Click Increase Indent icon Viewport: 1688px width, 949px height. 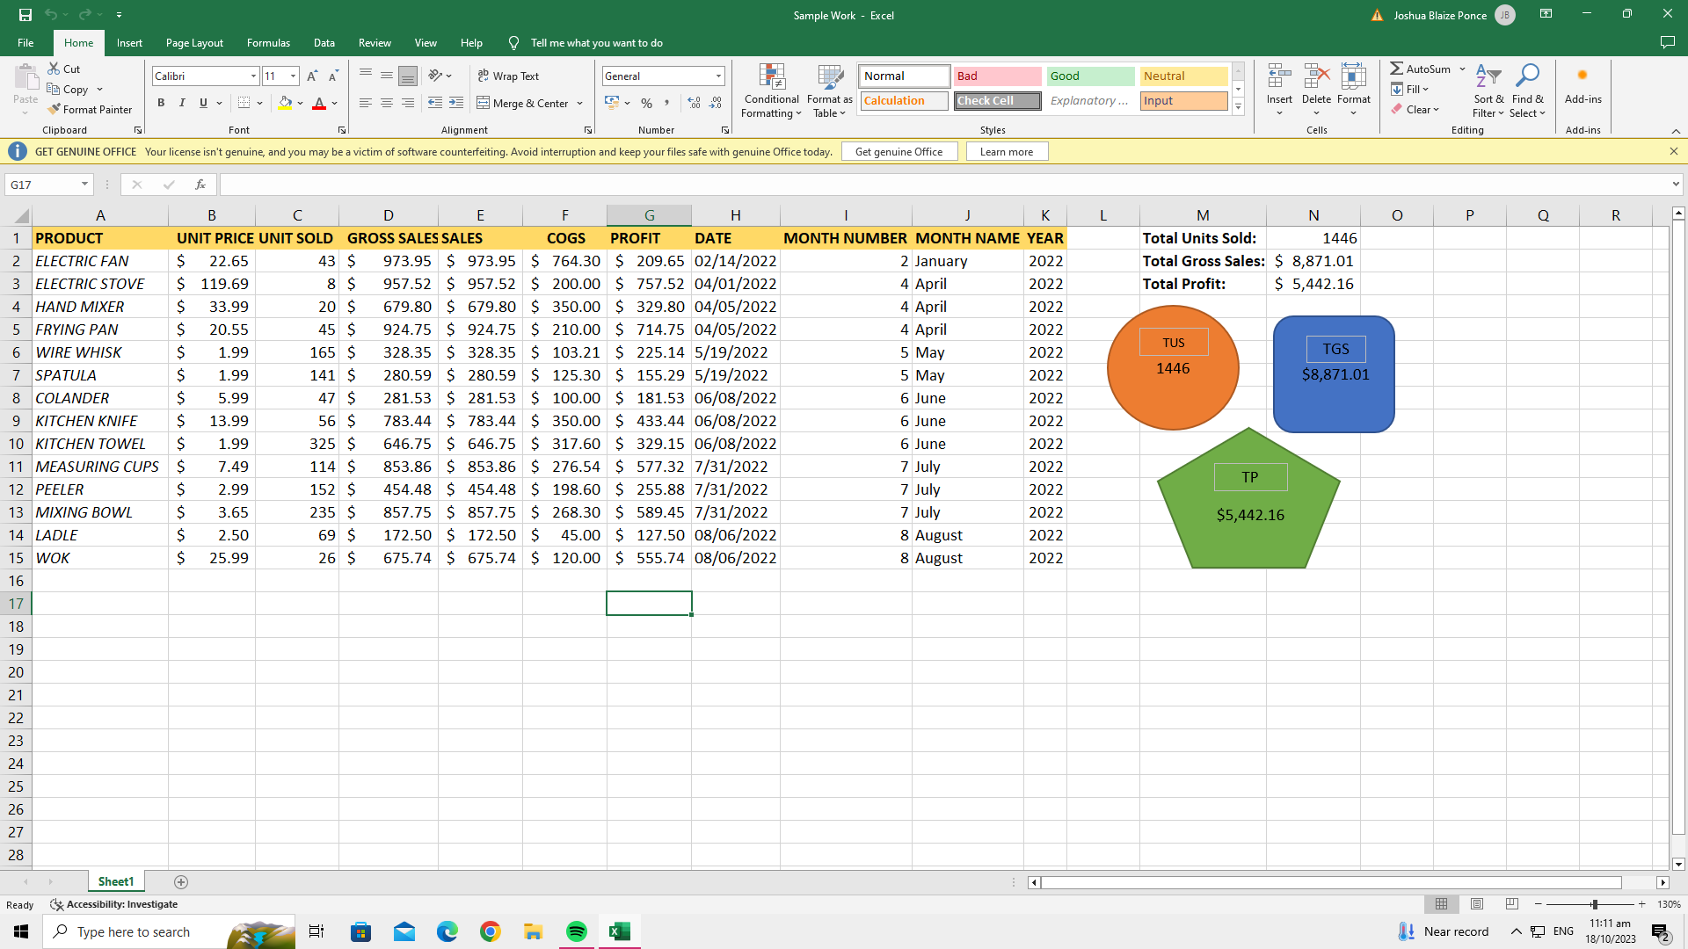456,103
